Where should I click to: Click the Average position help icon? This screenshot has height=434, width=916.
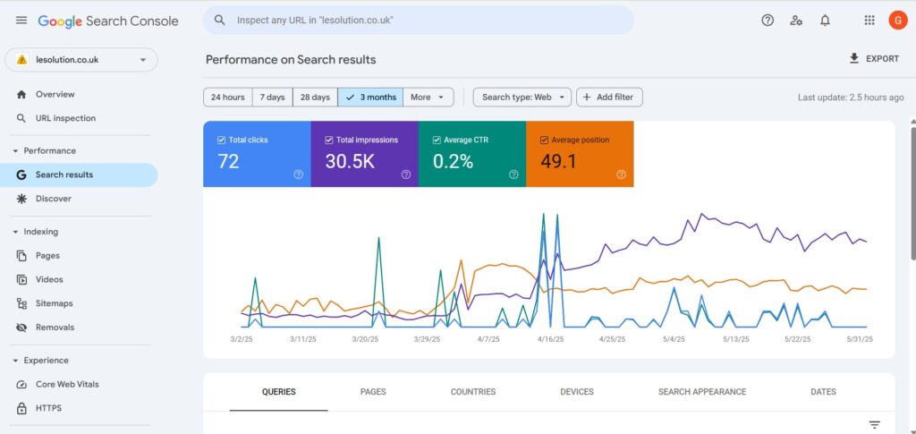point(621,174)
